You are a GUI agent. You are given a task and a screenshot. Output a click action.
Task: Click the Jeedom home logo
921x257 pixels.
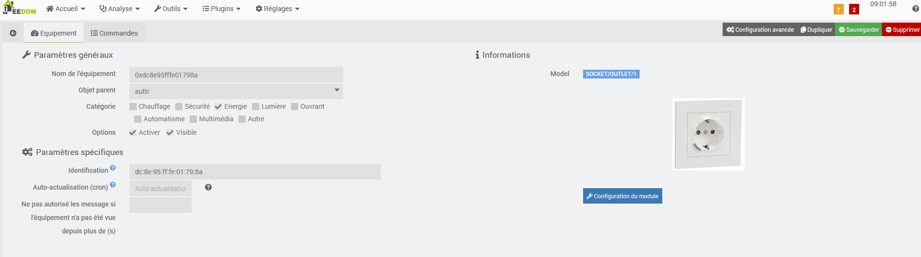point(19,8)
